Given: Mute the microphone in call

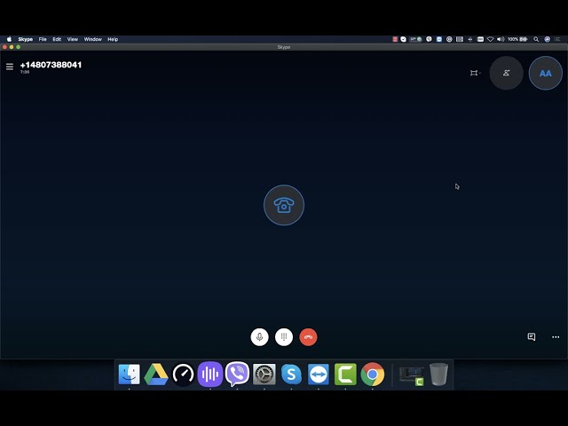Looking at the screenshot, I should [259, 337].
